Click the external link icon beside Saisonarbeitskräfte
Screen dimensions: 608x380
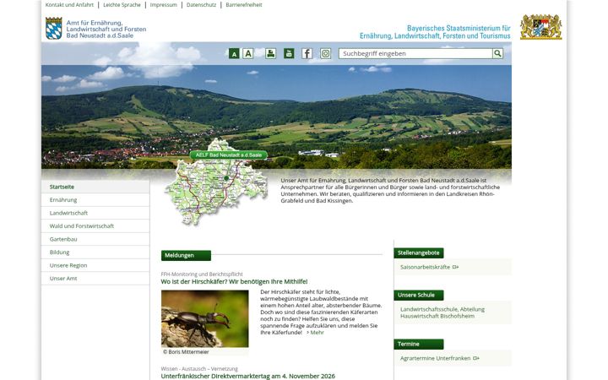click(x=456, y=267)
